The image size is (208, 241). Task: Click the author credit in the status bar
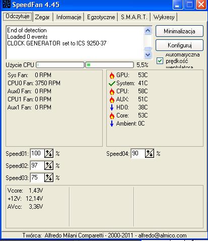pos(104,235)
